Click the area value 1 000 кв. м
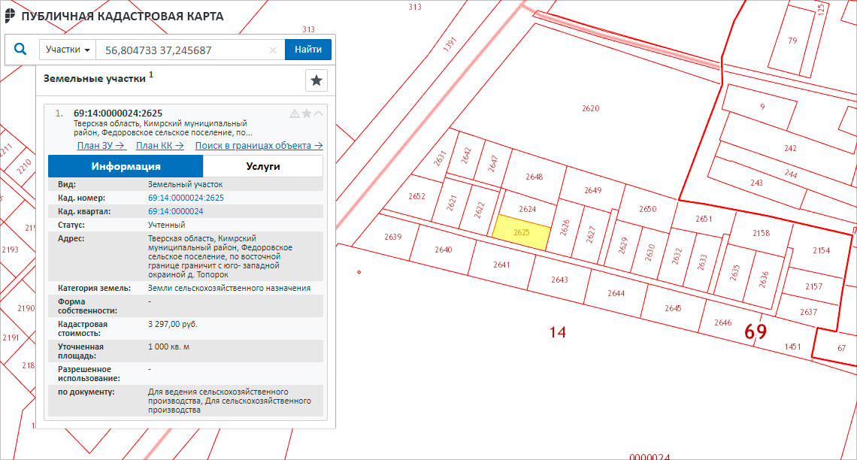857x460 pixels. 169,347
